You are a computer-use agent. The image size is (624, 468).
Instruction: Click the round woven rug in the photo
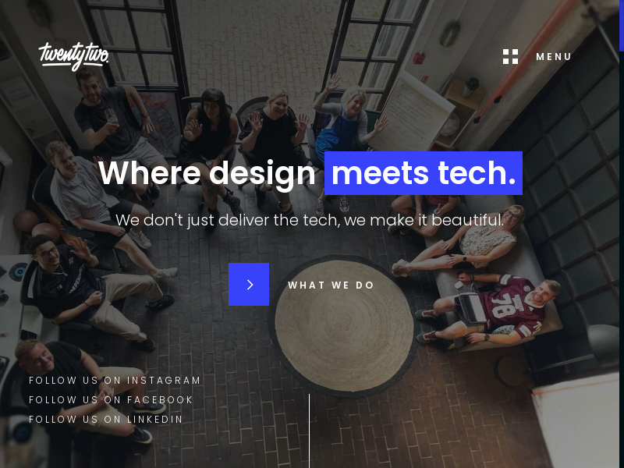(343, 325)
